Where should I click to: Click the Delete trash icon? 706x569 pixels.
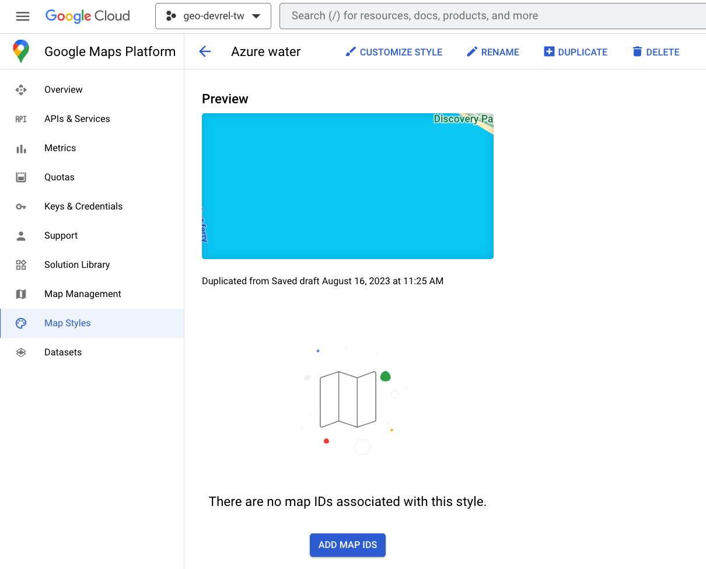click(x=637, y=52)
